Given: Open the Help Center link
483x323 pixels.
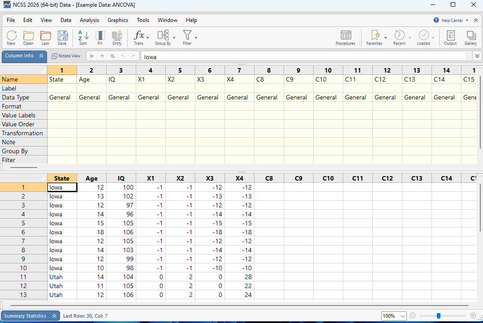Looking at the screenshot, I should point(452,20).
